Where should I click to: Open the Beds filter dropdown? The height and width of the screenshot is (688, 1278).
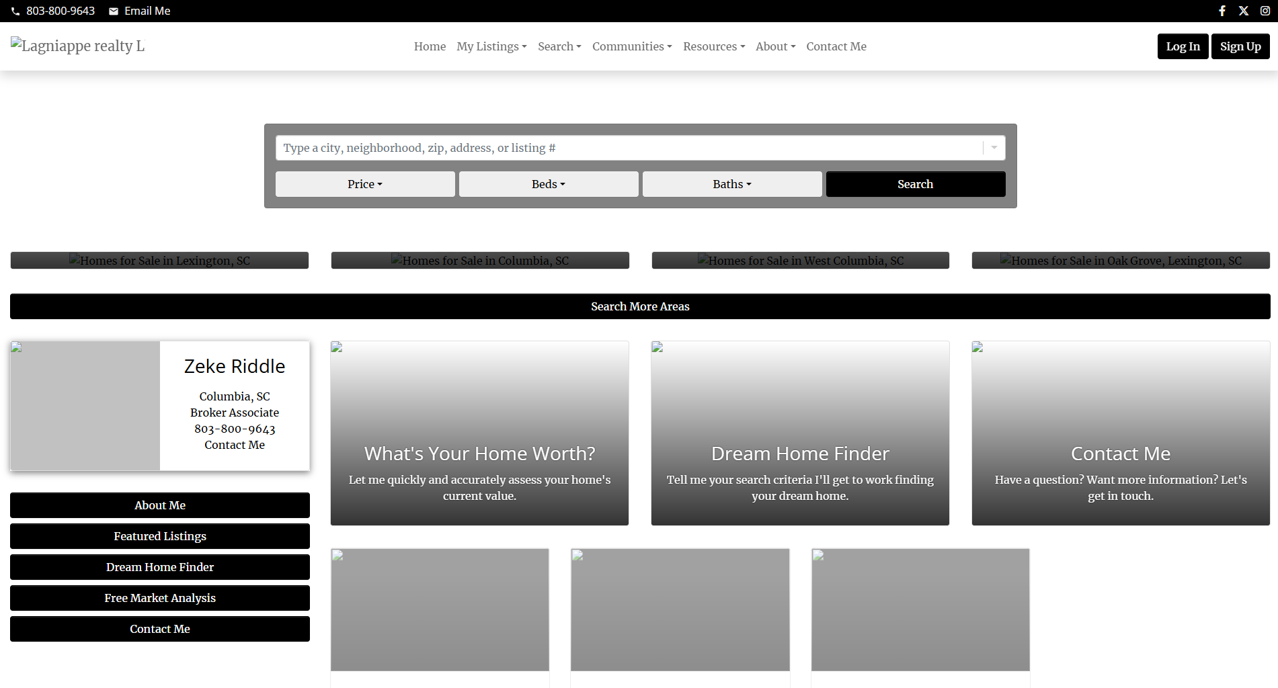coord(549,184)
